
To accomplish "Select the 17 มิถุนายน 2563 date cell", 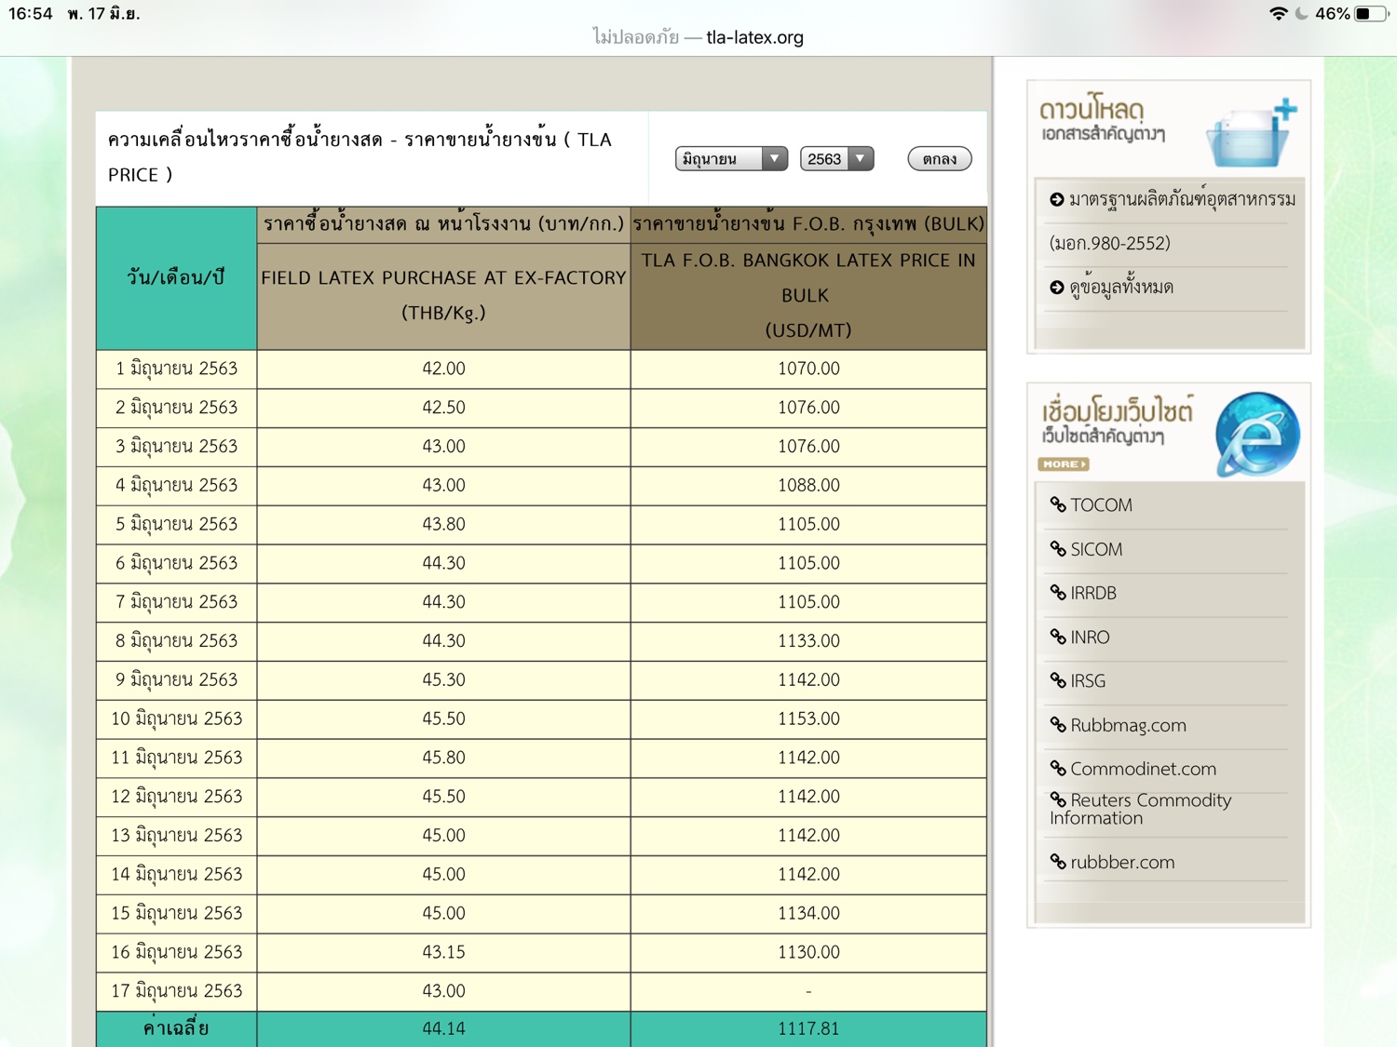I will [177, 991].
